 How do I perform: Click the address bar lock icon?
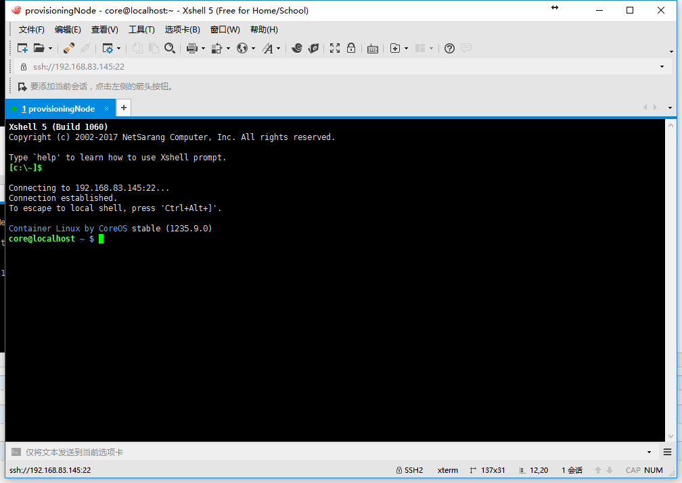[24, 66]
